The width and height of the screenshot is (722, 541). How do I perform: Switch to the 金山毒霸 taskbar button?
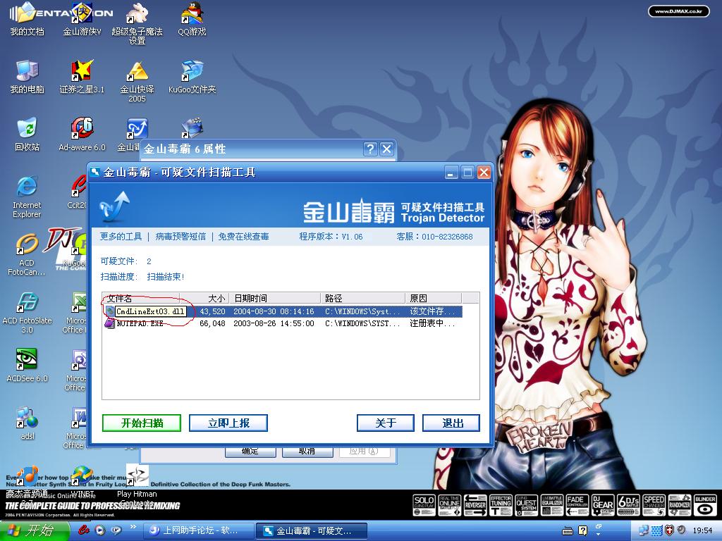point(312,531)
